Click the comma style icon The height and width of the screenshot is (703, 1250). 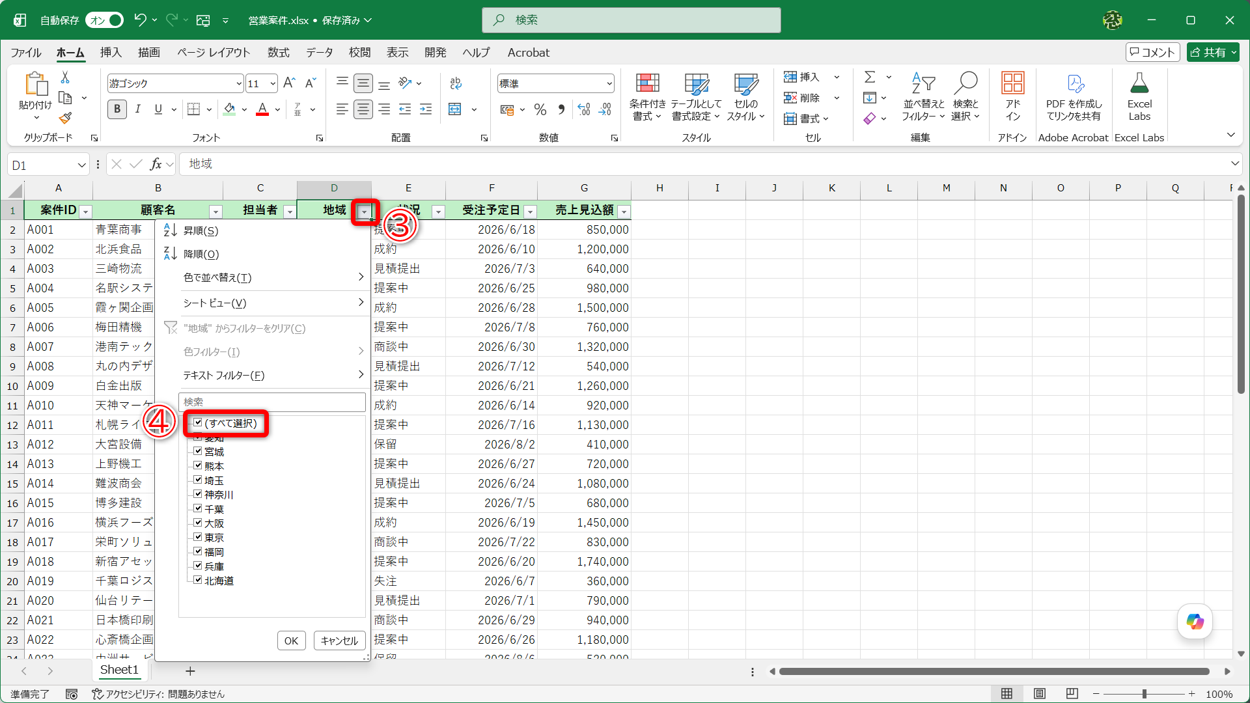click(561, 109)
